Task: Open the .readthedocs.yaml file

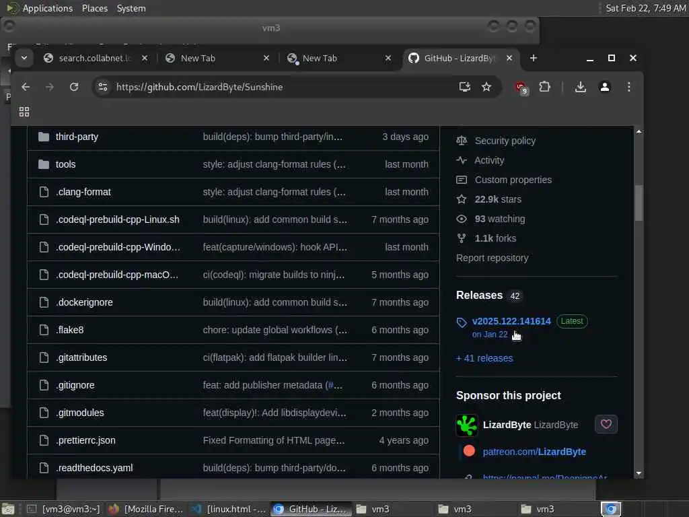Action: click(94, 469)
